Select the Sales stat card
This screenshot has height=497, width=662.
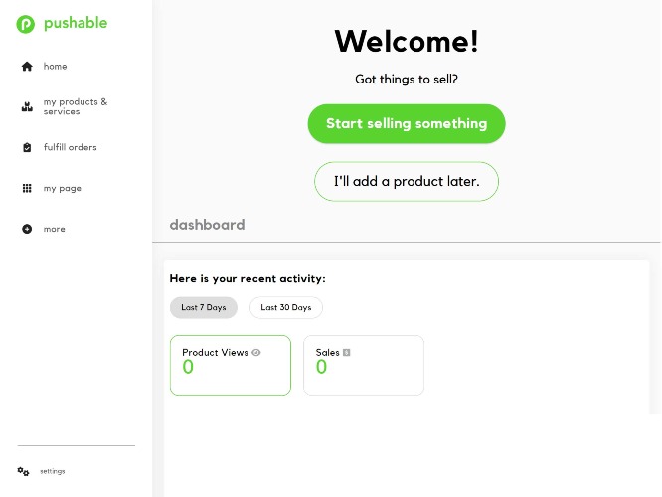coord(364,365)
